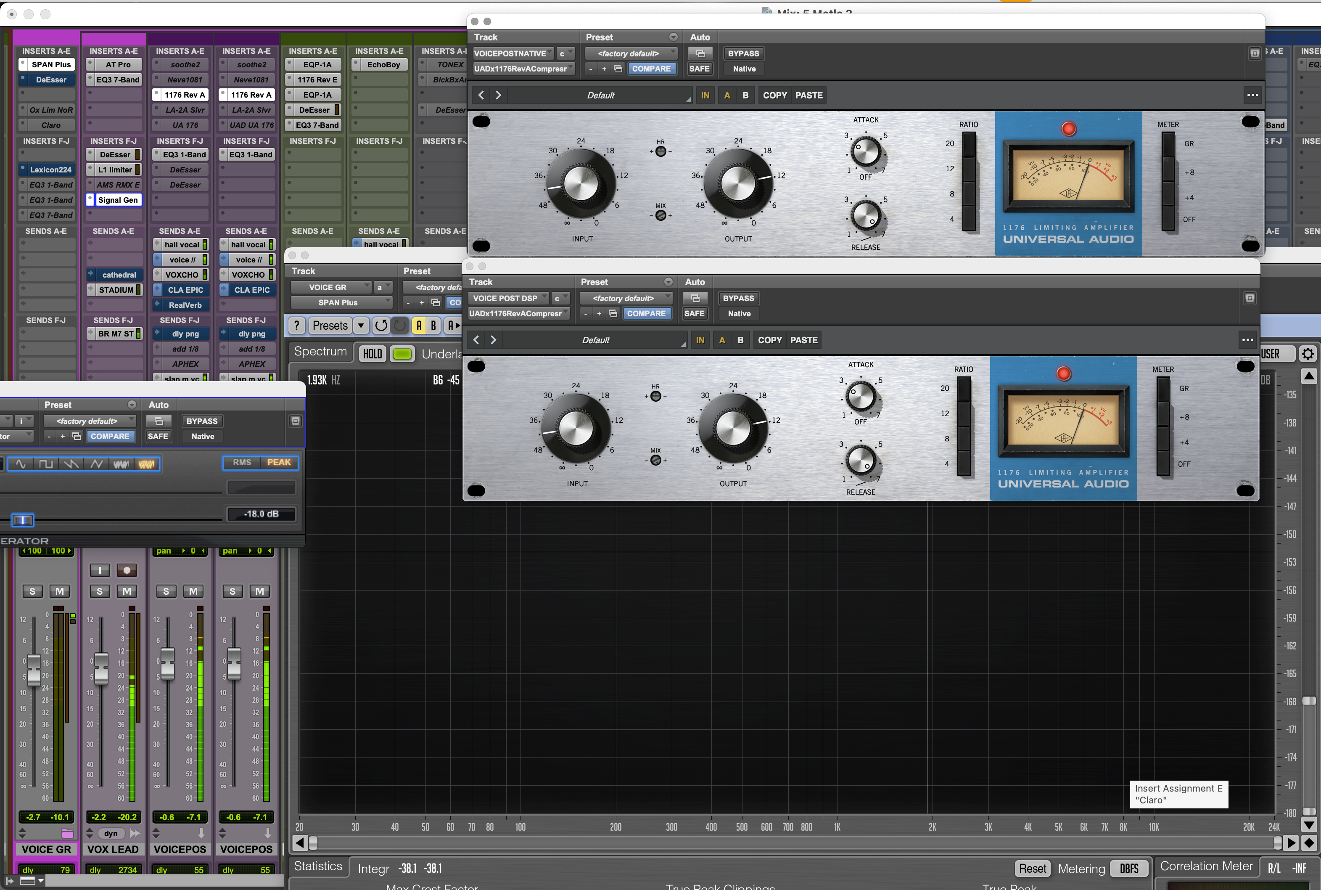This screenshot has height=890, width=1321.
Task: Select the sine wave in Signal Generator
Action: (21, 464)
